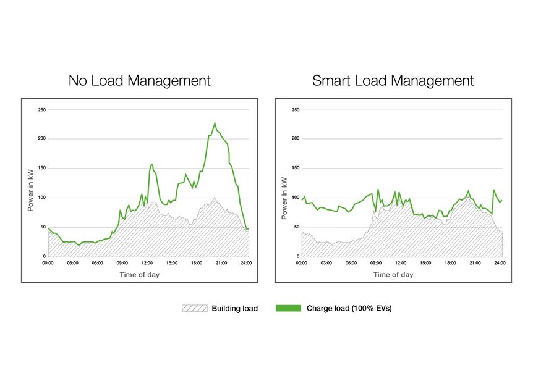Click the 06:00 label in No Load Management chart
This screenshot has height=376, width=533.
pos(98,263)
